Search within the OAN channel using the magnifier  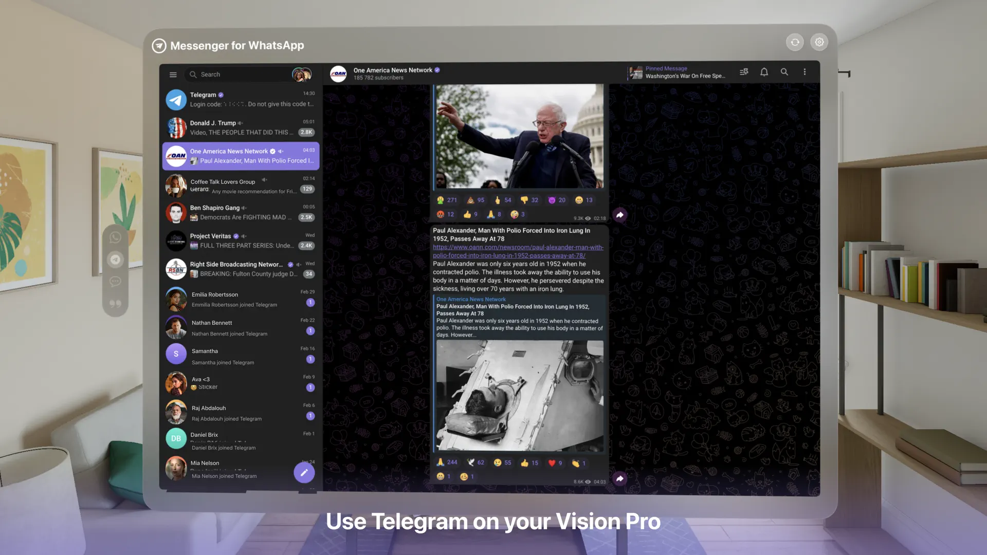784,72
